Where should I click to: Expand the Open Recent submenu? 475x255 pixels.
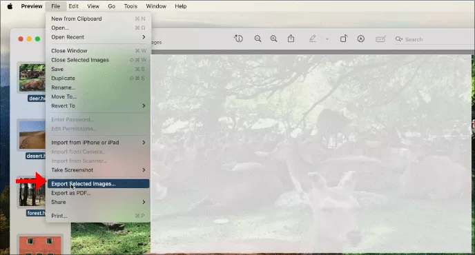(x=98, y=37)
